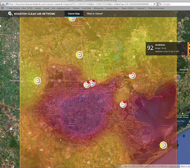Open the Apple bookmark
Image resolution: width=190 pixels, height=168 pixels.
coord(38,8)
